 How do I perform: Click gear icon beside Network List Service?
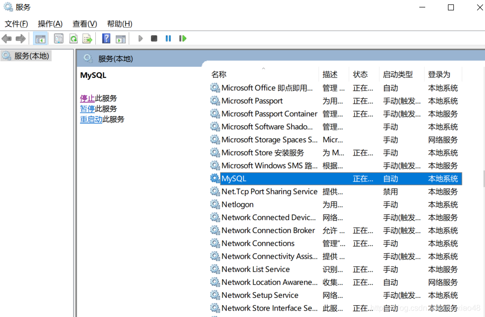215,269
